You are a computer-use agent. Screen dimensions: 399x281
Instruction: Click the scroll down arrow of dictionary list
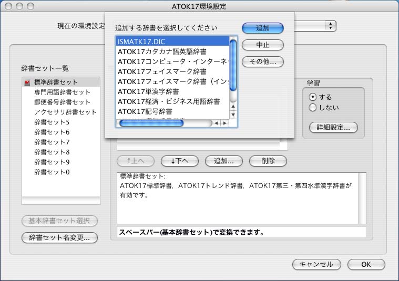pyautogui.click(x=233, y=115)
